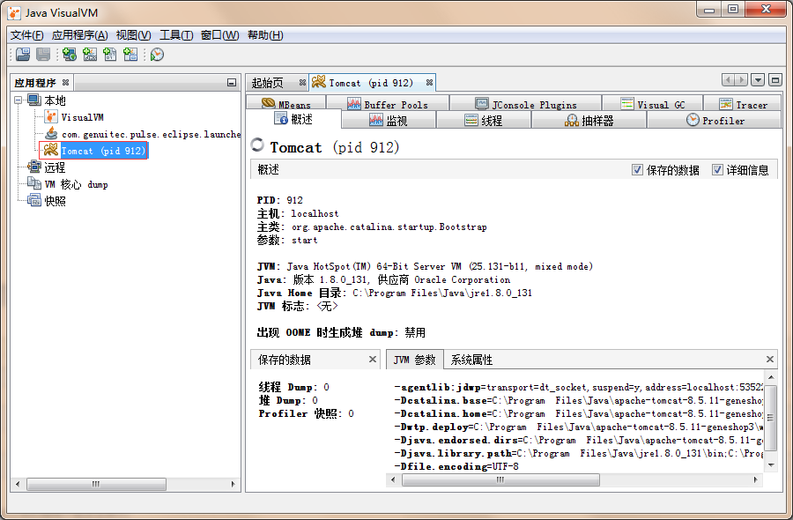The width and height of the screenshot is (793, 520).
Task: Collapse the 本地 (Local) tree node
Action: [19, 100]
